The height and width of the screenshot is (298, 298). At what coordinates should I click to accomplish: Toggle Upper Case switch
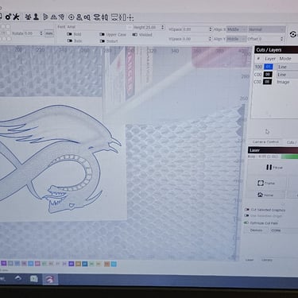[102, 34]
